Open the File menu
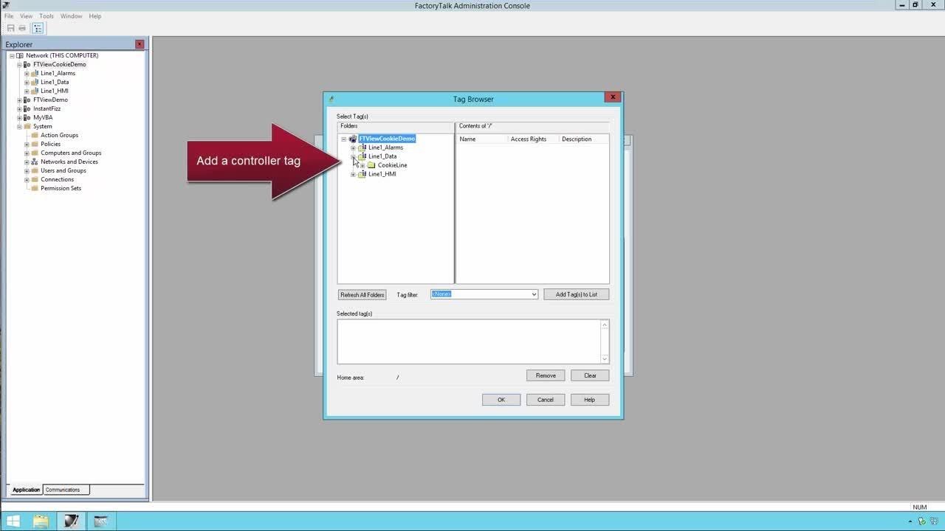 point(9,16)
